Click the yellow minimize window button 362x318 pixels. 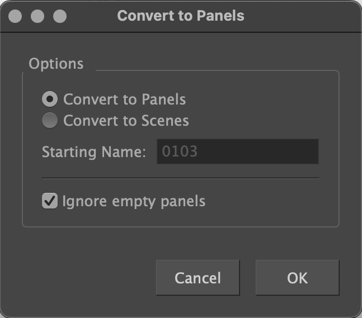(37, 16)
